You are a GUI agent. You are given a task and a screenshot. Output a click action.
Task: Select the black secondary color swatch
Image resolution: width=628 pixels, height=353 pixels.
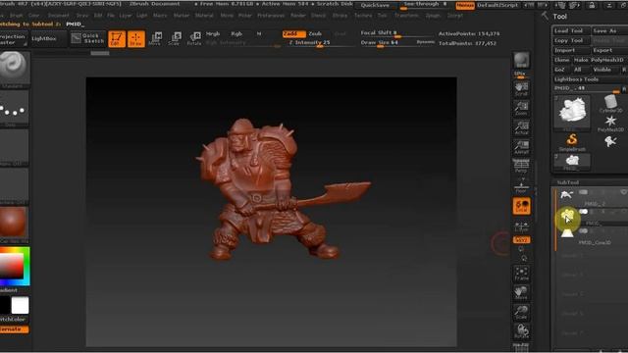tap(4, 305)
